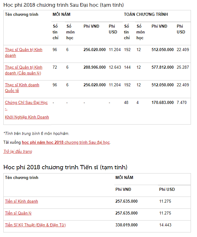Viewport: 197px width, 237px height.
Task: Open Tiến Sĩ Kỹ Thuật (Điện & Điện Tử) link
Action: click(x=35, y=225)
